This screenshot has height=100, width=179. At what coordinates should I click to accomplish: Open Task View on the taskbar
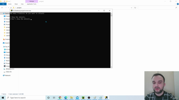tap(54, 97)
